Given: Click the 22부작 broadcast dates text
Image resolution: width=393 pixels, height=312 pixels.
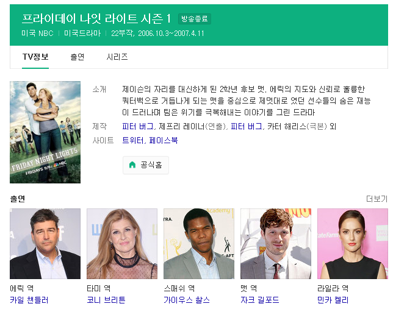Looking at the screenshot, I should [x=157, y=34].
